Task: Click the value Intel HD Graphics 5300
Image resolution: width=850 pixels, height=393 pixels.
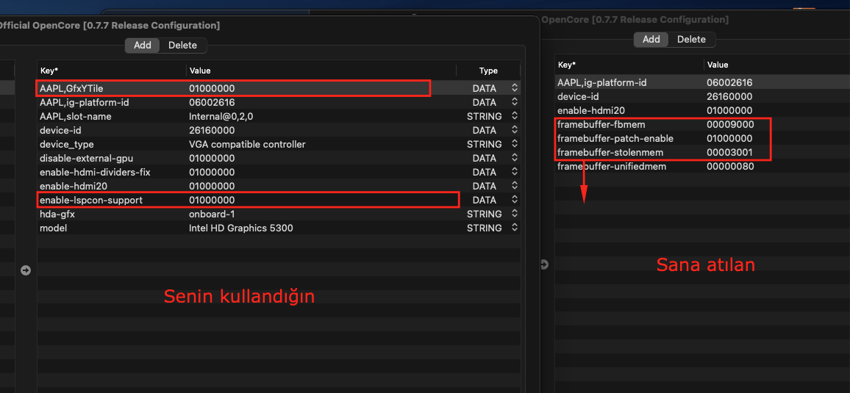Action: 240,228
